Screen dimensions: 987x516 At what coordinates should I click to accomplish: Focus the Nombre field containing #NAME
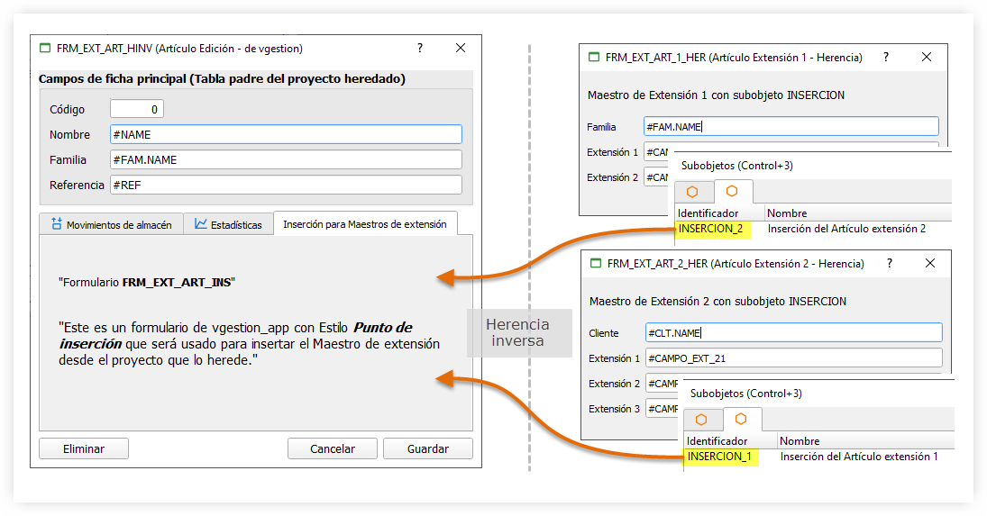285,134
